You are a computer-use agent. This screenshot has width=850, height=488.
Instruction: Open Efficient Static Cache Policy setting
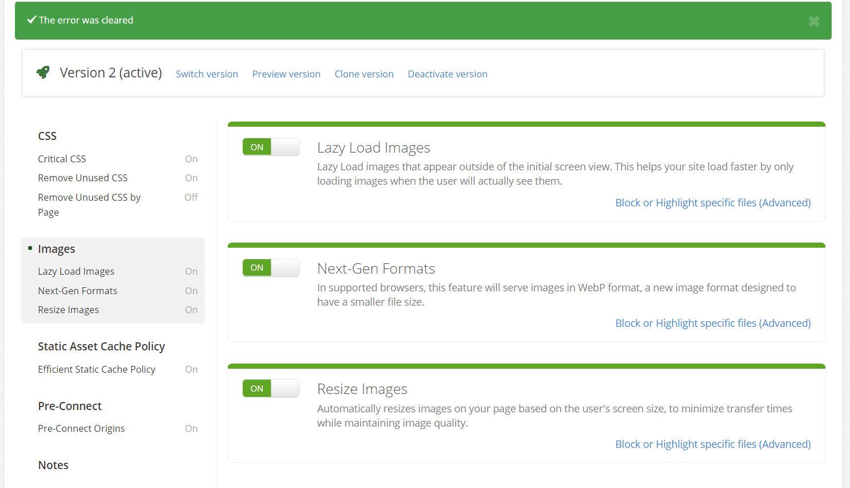click(96, 369)
